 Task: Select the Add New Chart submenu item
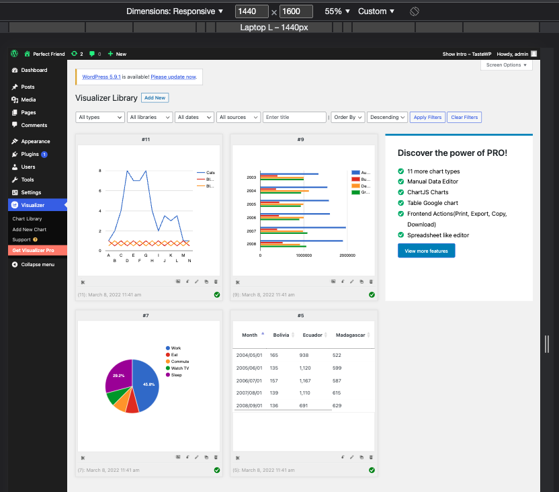30,230
